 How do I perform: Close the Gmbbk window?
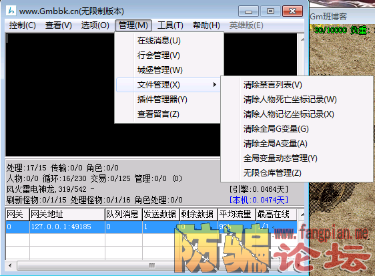tap(292, 11)
